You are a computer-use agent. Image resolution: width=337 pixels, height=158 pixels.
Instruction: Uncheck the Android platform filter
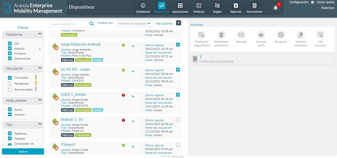10,49
